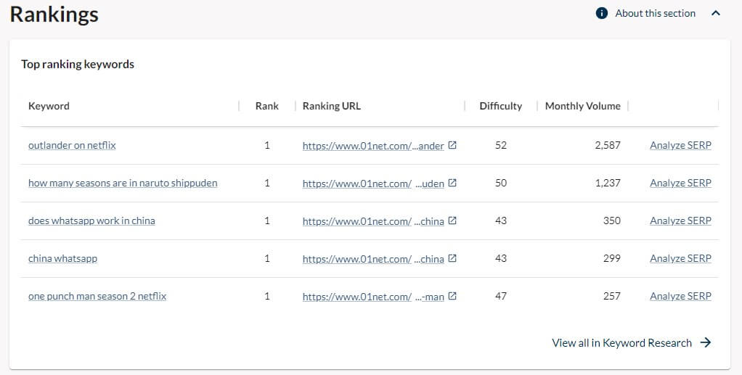
Task: Analyze SERP for outlander on netflix
Action: pos(680,145)
